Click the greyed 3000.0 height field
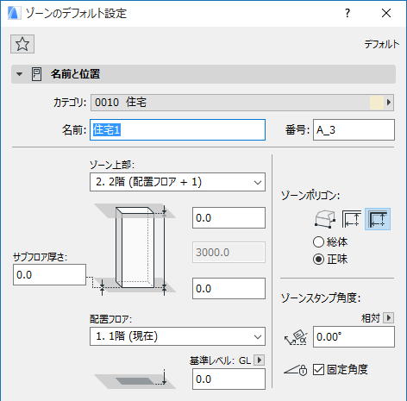The image size is (407, 401). pos(229,253)
